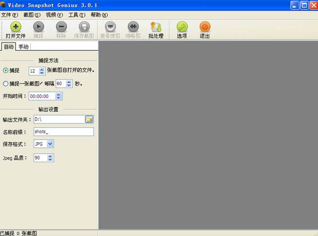Click the 缩略图 thumbnail toolbar icon
The height and width of the screenshot is (236, 318).
(133, 27)
